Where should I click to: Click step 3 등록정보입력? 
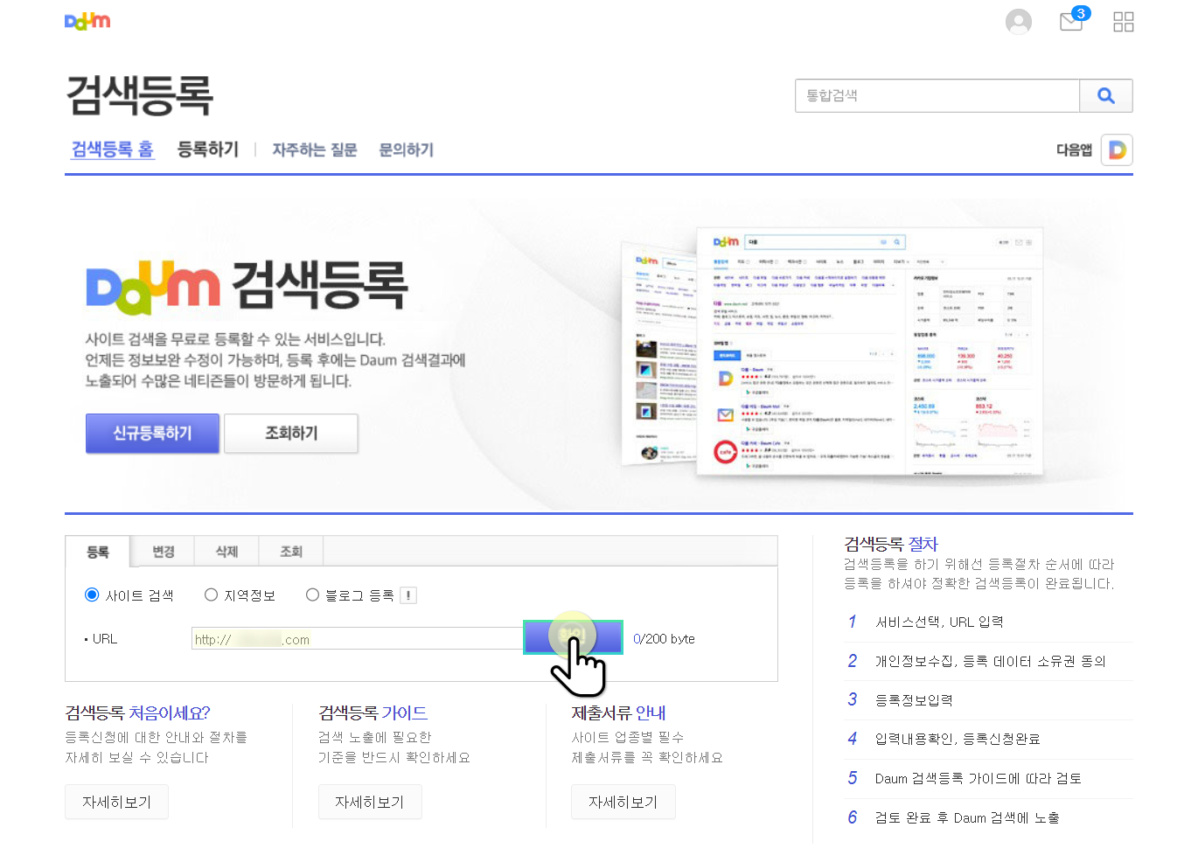pyautogui.click(x=914, y=699)
